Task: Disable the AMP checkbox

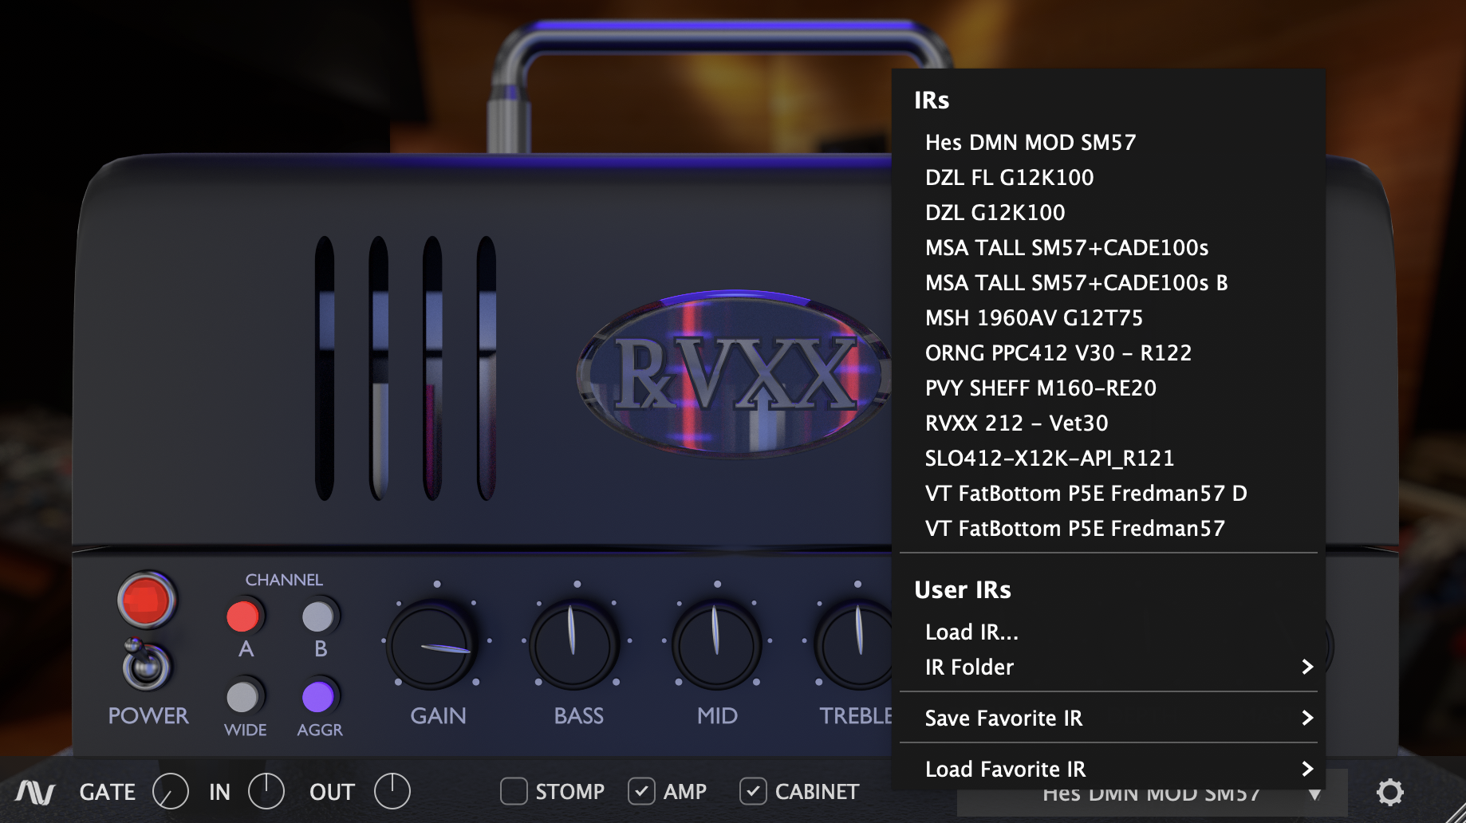Action: (643, 791)
